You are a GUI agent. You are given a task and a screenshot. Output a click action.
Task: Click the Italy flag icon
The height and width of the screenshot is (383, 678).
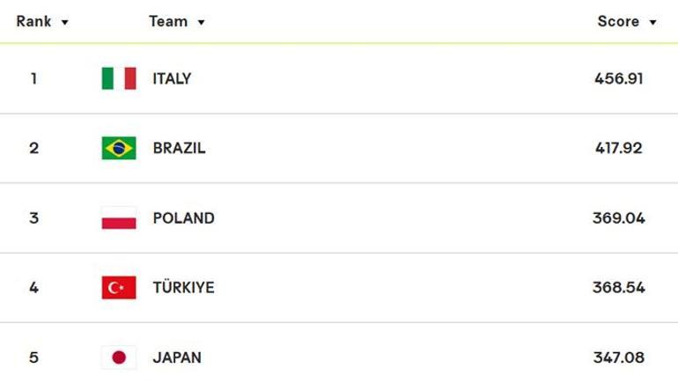tap(119, 78)
